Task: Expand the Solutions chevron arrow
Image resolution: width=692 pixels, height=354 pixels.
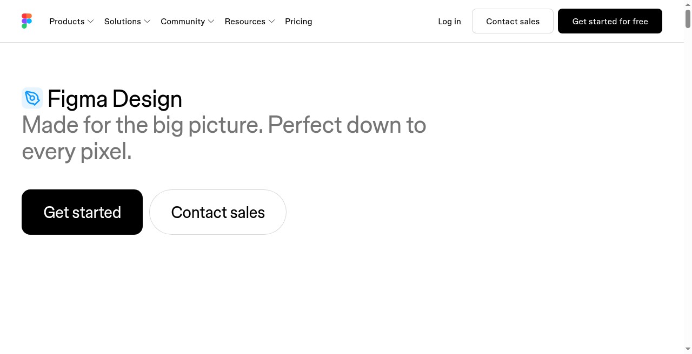Action: click(x=147, y=22)
